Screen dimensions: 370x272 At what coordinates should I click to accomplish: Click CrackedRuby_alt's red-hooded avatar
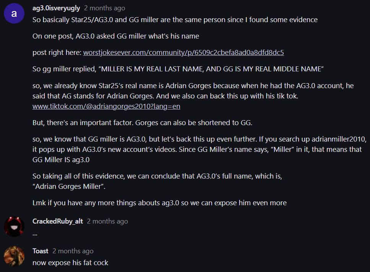click(x=14, y=226)
